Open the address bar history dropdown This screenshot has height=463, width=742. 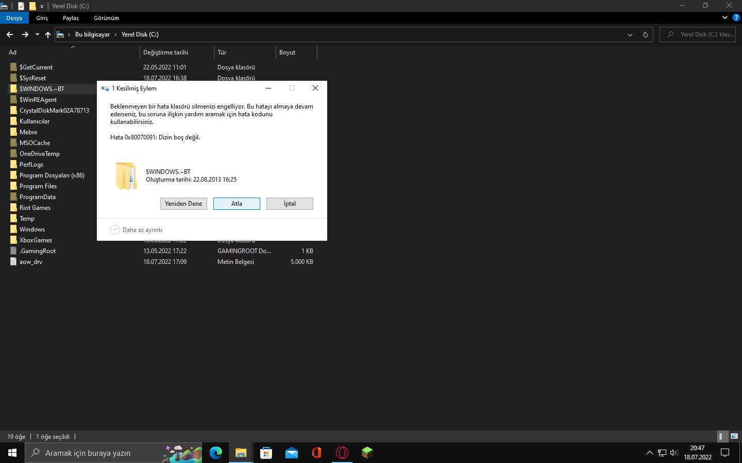(630, 34)
